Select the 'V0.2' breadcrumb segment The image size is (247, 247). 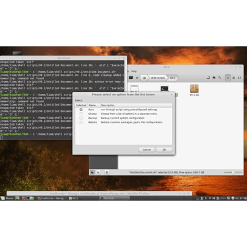pos(172,78)
